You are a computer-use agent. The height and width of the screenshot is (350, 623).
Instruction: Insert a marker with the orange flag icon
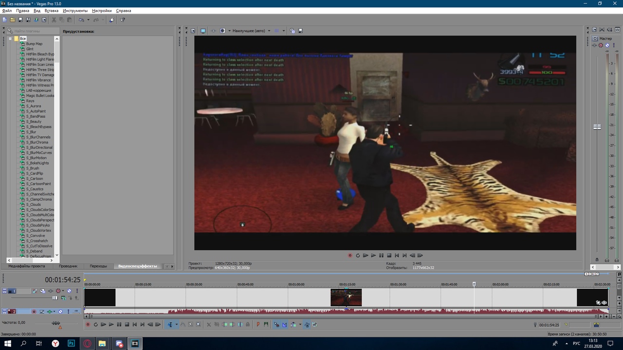point(258,324)
